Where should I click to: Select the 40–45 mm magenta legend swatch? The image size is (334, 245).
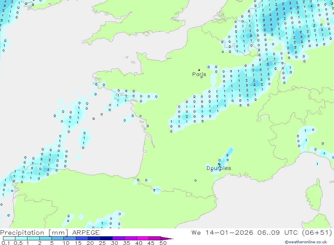point(143,238)
